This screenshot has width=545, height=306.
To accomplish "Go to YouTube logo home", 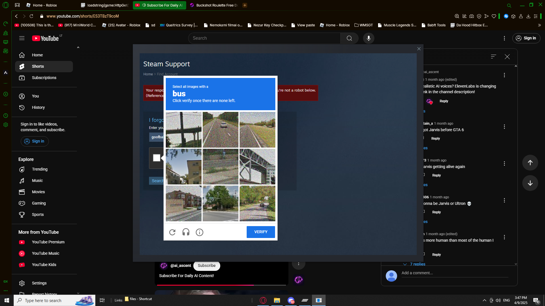I will 45,38.
